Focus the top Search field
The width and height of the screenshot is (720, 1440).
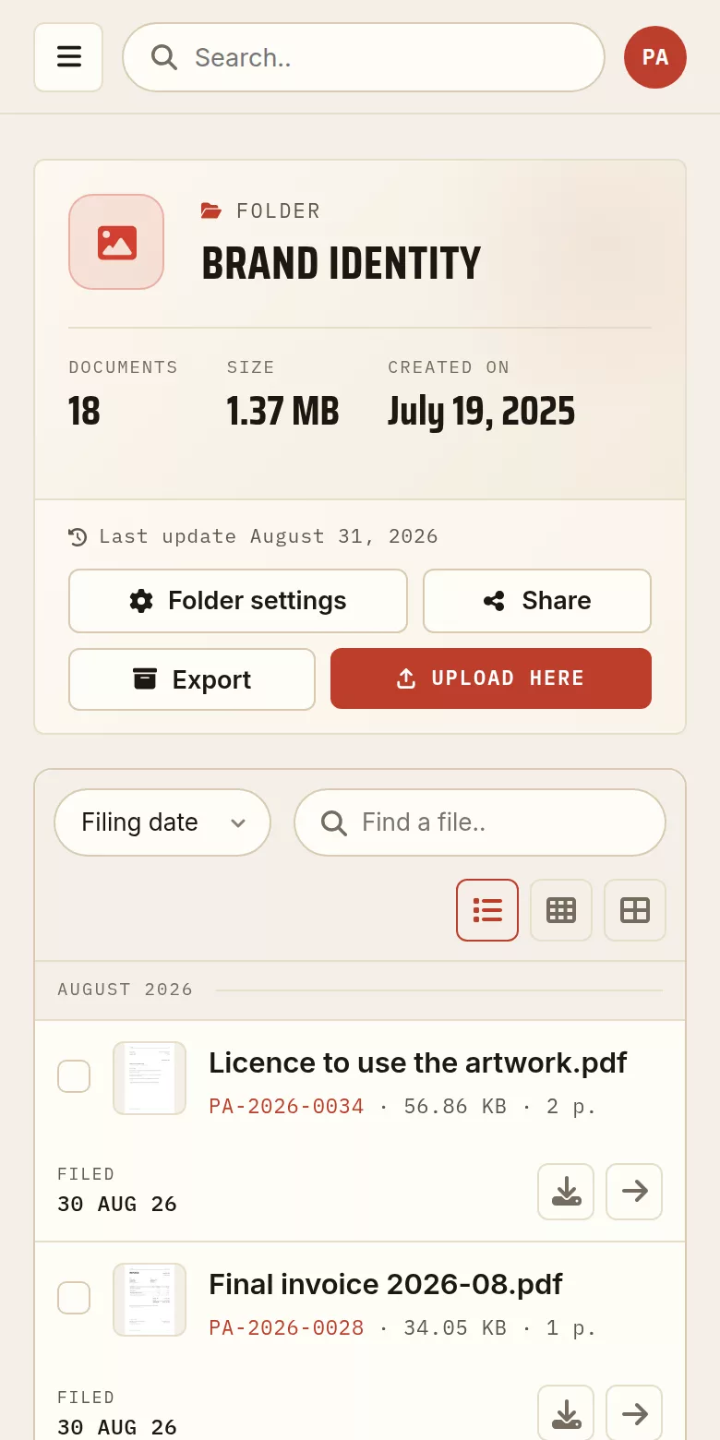point(364,57)
